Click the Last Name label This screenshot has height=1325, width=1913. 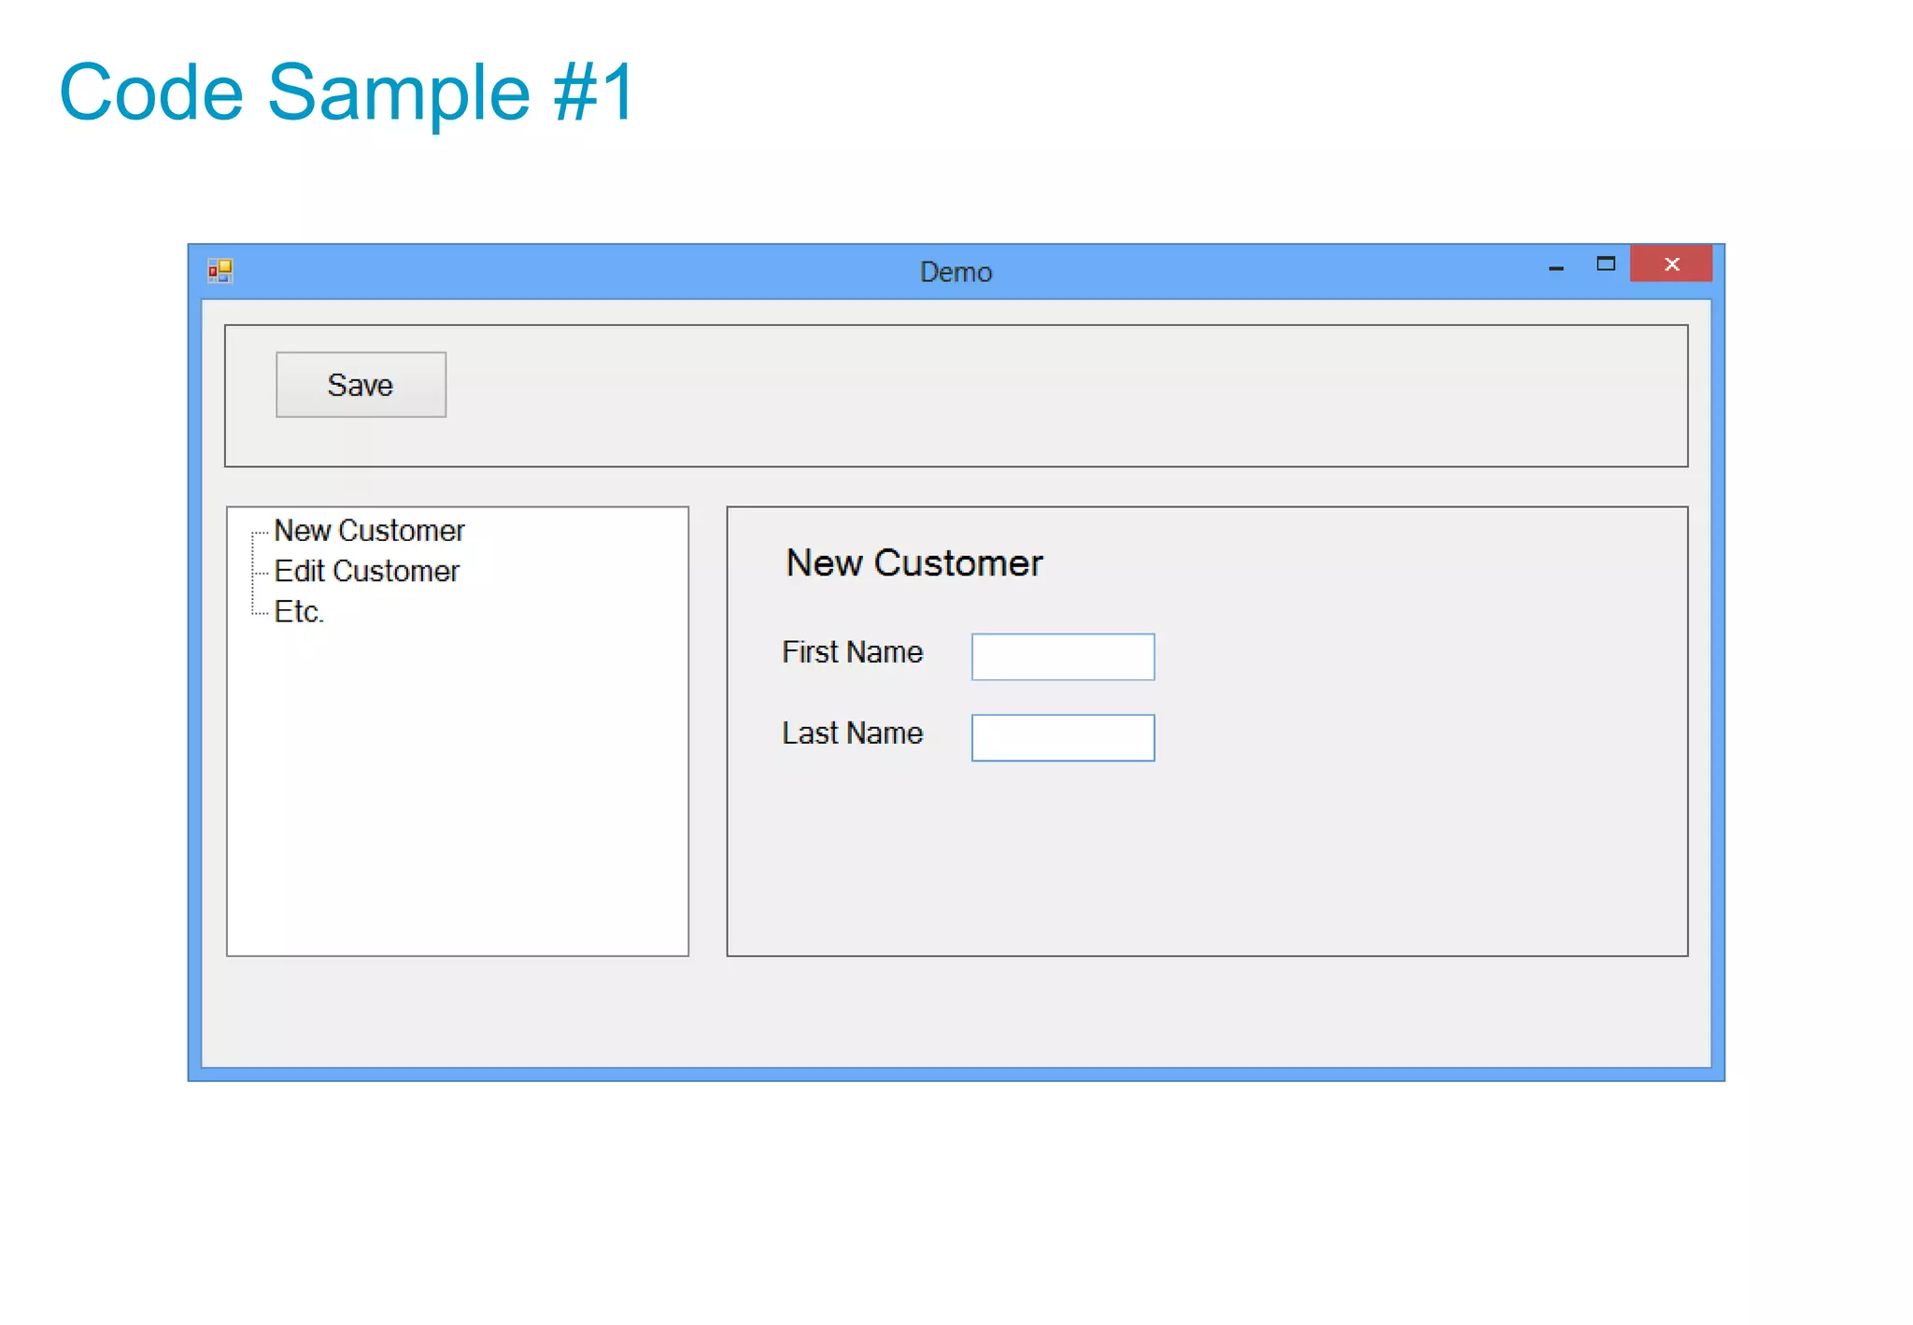pos(852,734)
